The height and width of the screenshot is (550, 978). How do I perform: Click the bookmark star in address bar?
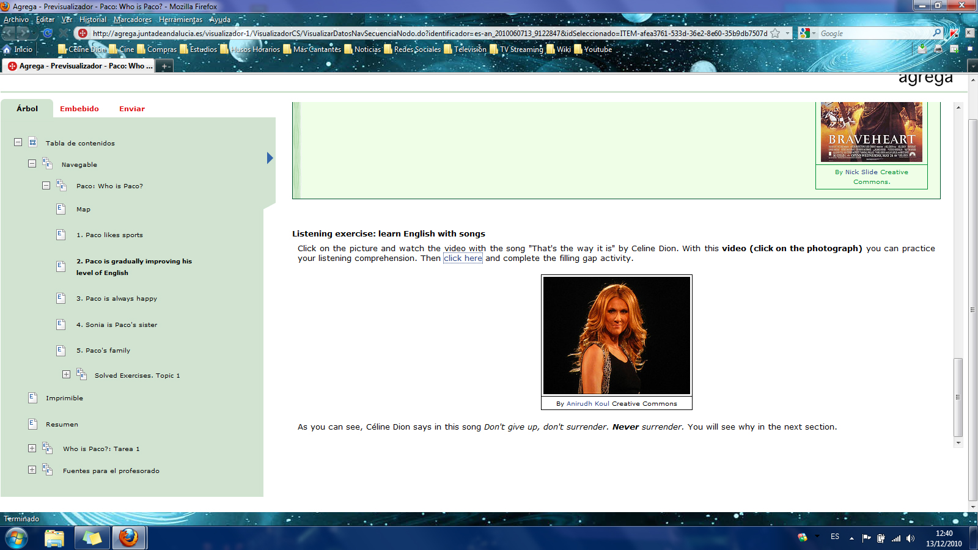[x=775, y=33]
